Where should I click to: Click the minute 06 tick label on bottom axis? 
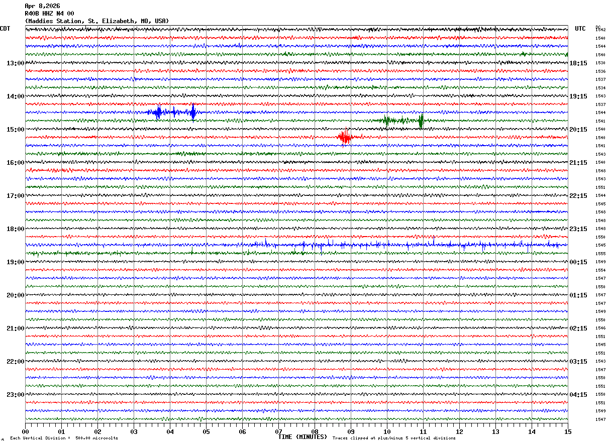[242, 431]
